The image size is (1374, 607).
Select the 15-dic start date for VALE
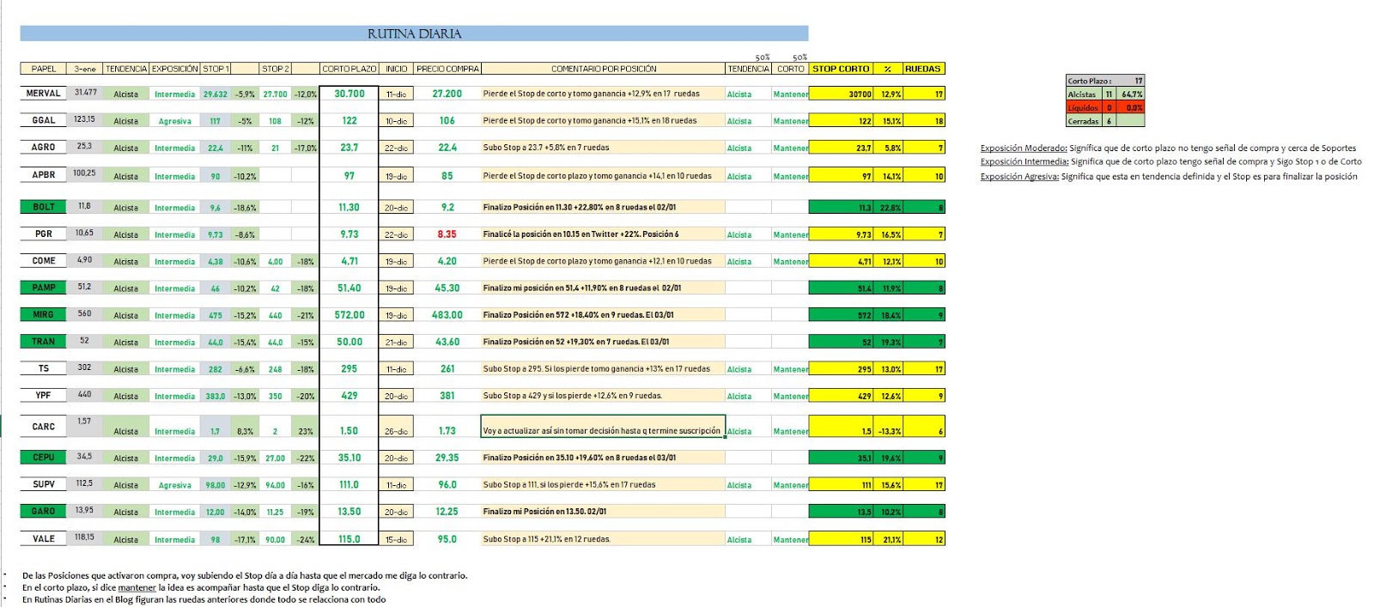click(x=396, y=539)
